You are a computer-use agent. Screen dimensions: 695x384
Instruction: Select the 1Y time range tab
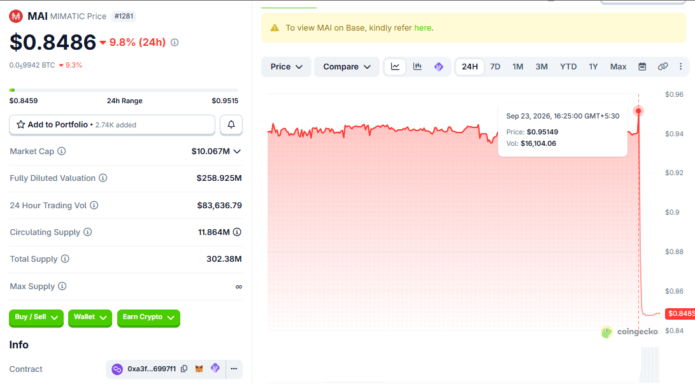coord(593,66)
